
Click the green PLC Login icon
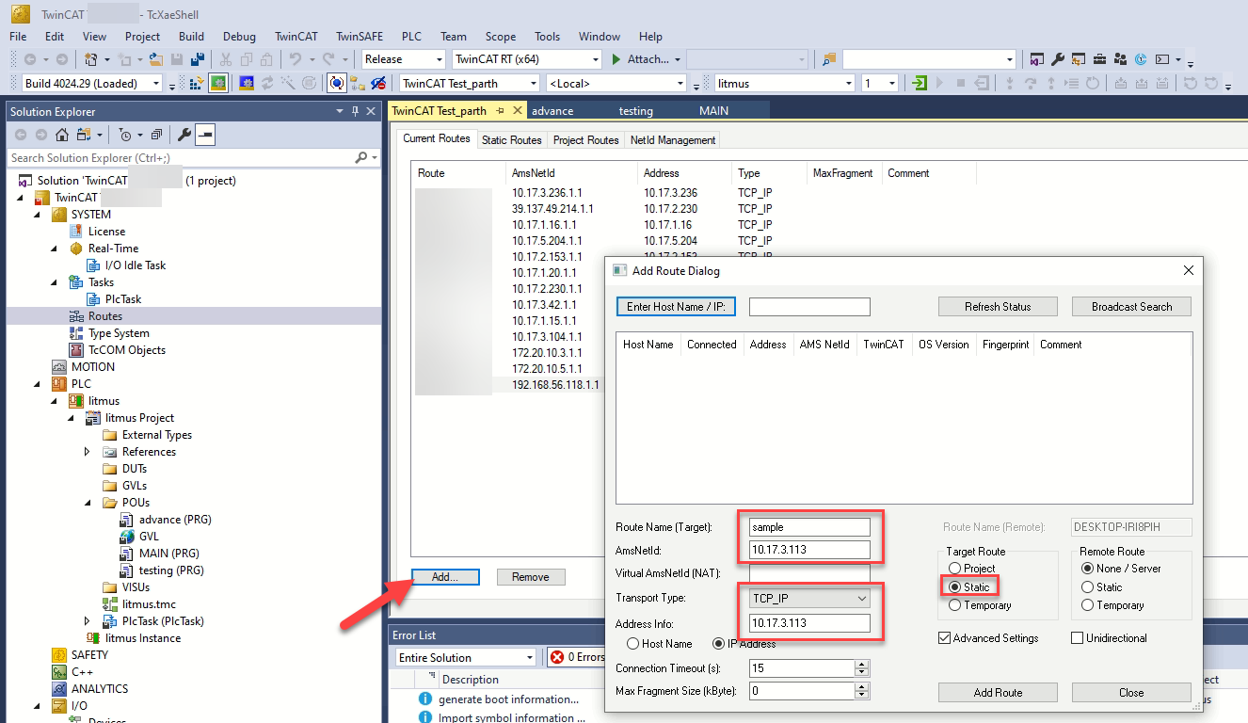[920, 84]
